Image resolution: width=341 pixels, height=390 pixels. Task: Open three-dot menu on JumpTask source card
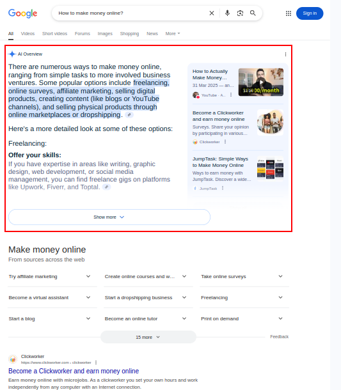point(223,188)
